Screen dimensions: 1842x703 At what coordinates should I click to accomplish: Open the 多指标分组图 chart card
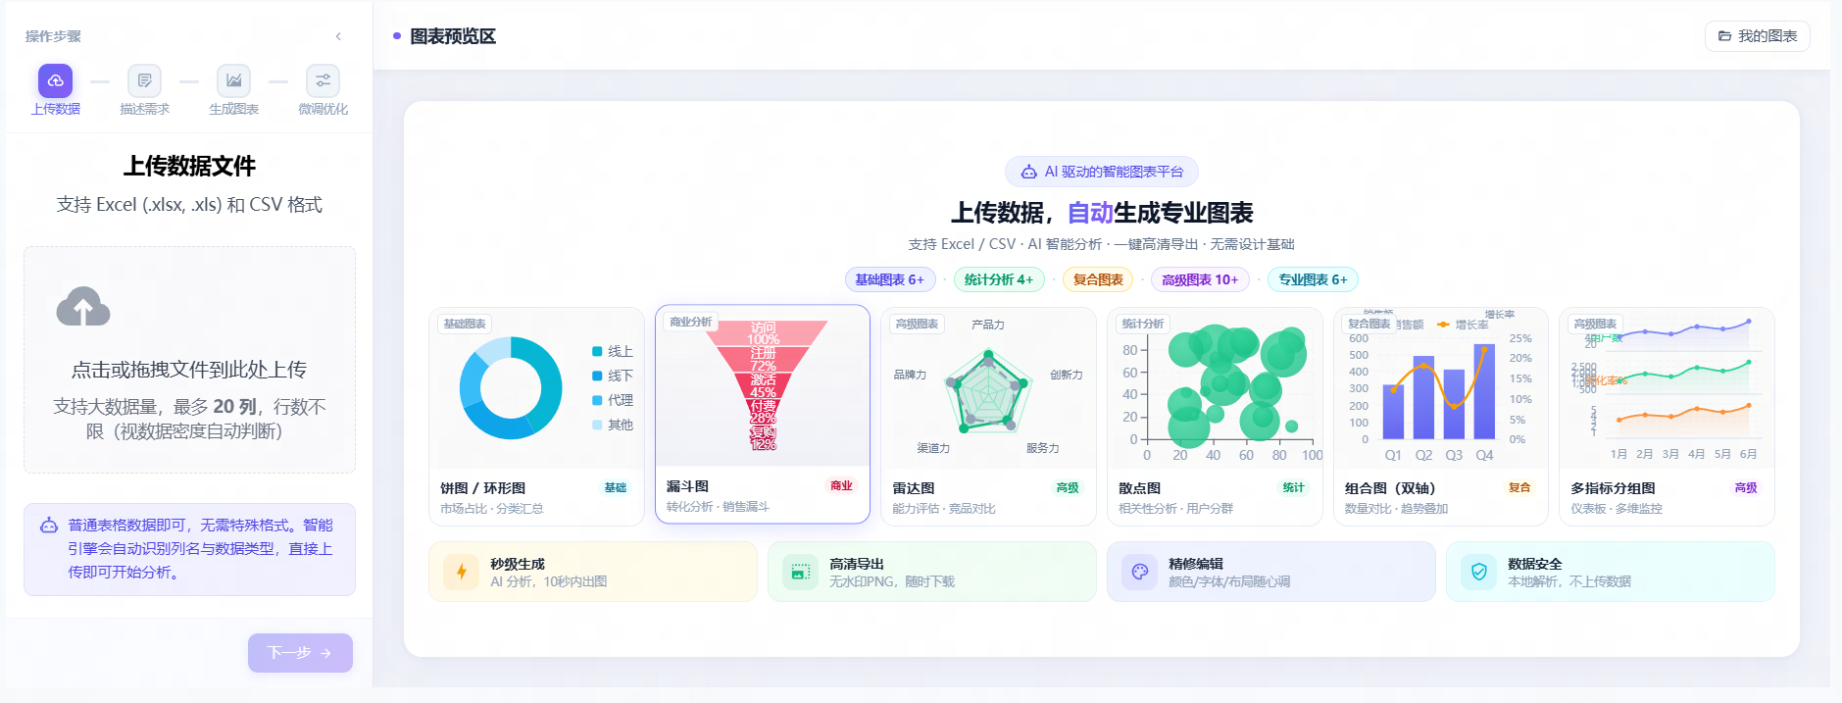[x=1668, y=417]
